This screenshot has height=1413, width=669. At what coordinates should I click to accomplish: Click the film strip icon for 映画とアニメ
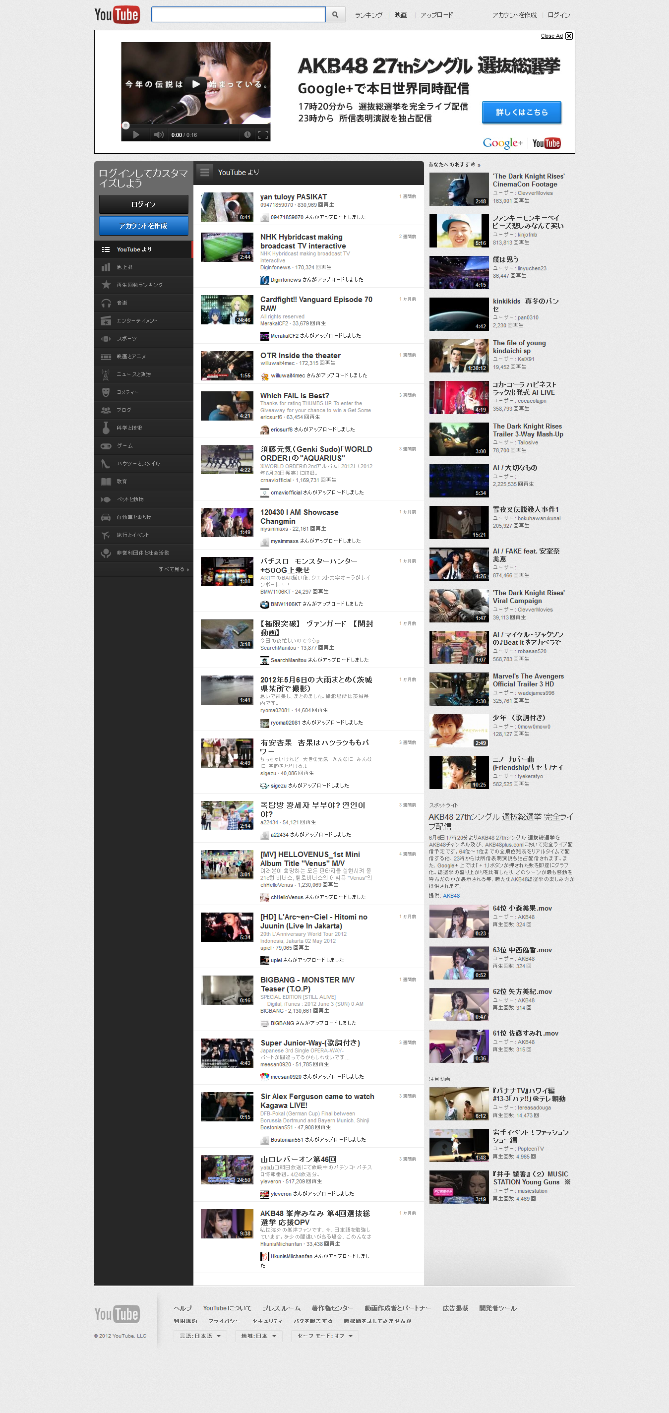tap(106, 357)
